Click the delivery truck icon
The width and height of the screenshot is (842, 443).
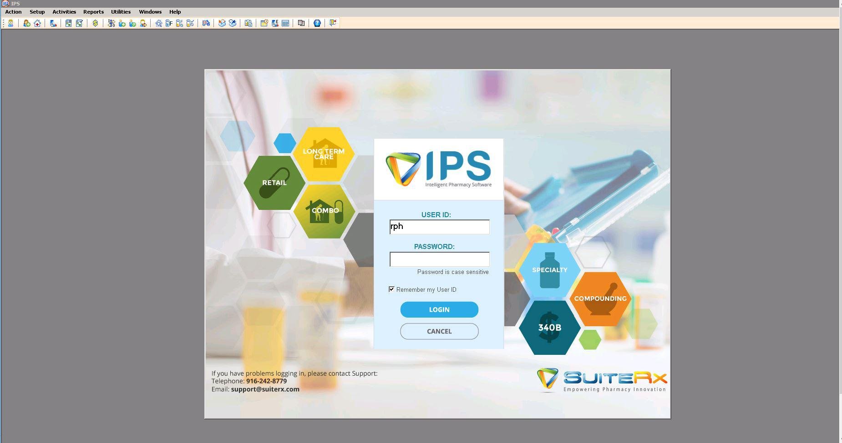coord(206,23)
